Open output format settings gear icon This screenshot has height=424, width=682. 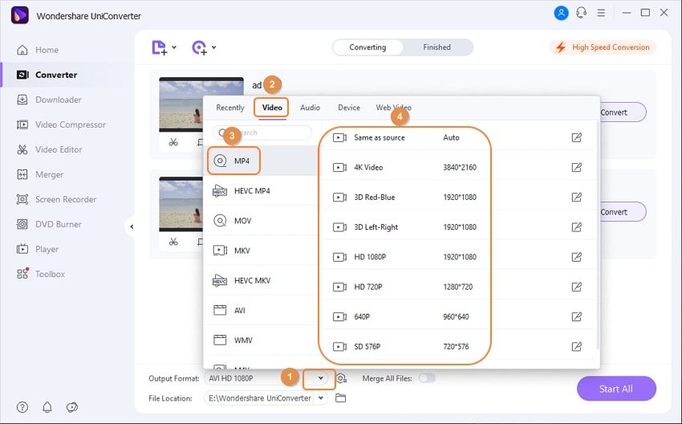342,378
